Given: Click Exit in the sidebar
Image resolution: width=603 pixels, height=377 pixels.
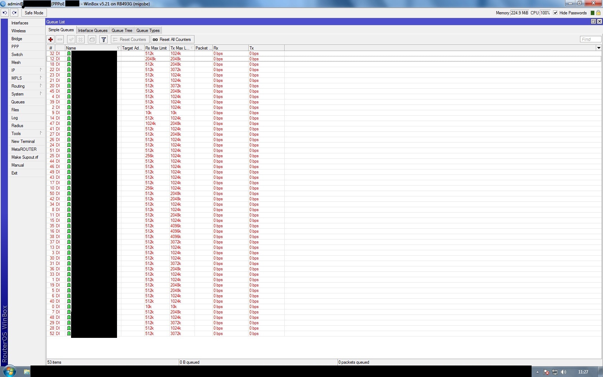Looking at the screenshot, I should coord(27,173).
